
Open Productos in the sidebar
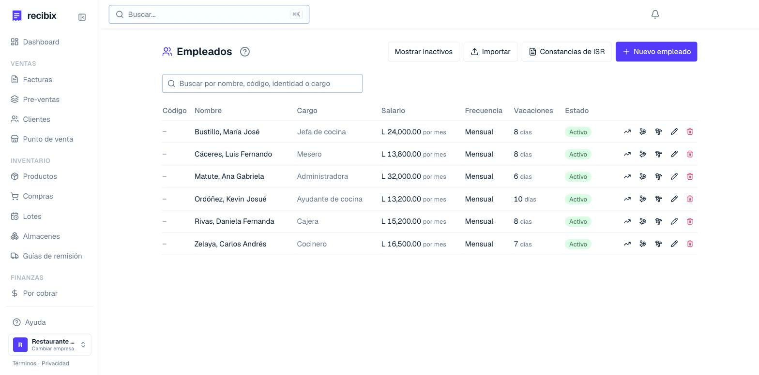coord(40,176)
